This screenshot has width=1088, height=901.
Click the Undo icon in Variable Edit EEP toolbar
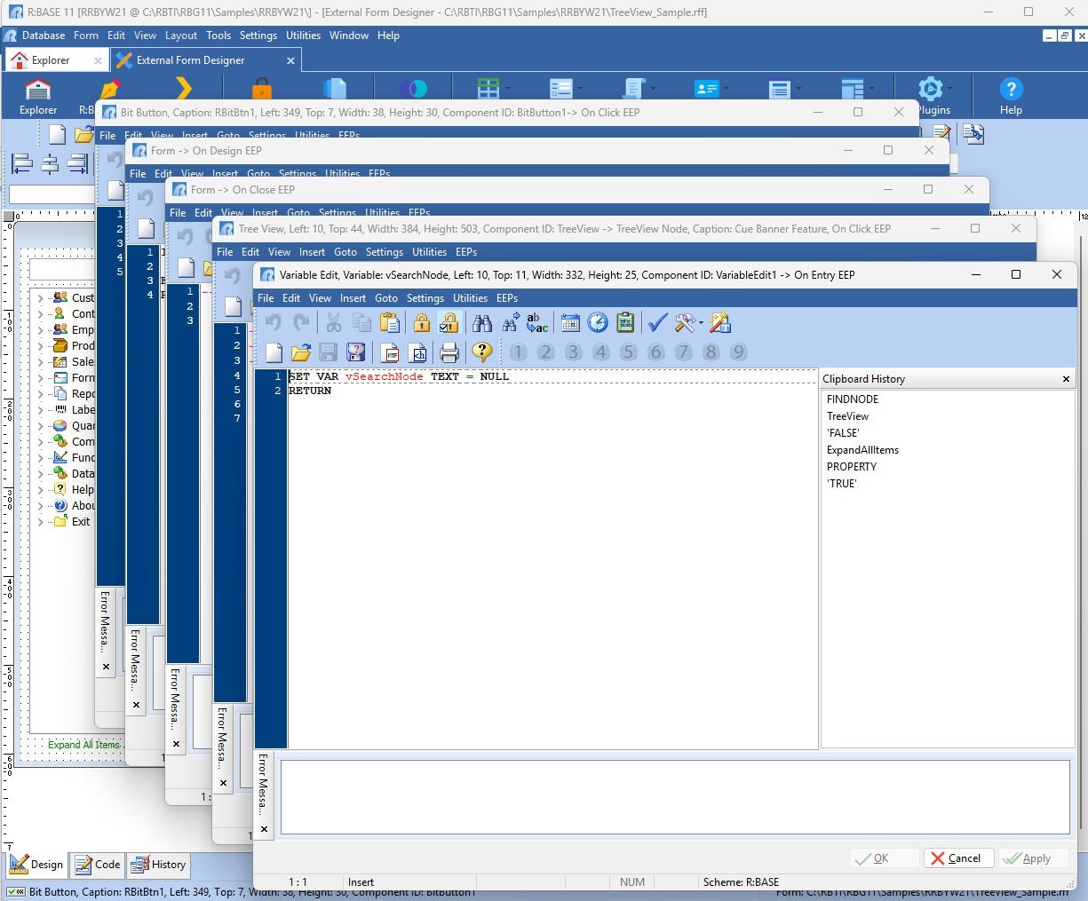pyautogui.click(x=274, y=323)
